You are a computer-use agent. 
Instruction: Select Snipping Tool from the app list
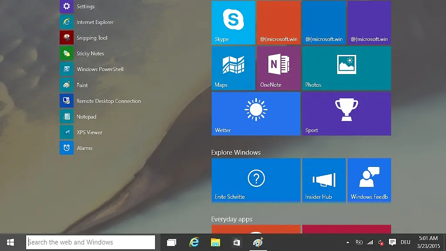point(92,38)
